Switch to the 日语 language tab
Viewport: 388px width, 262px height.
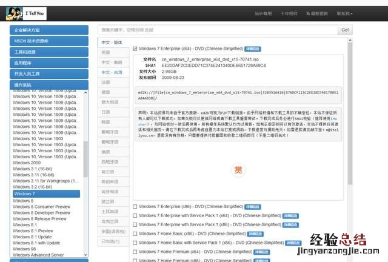pyautogui.click(x=106, y=112)
